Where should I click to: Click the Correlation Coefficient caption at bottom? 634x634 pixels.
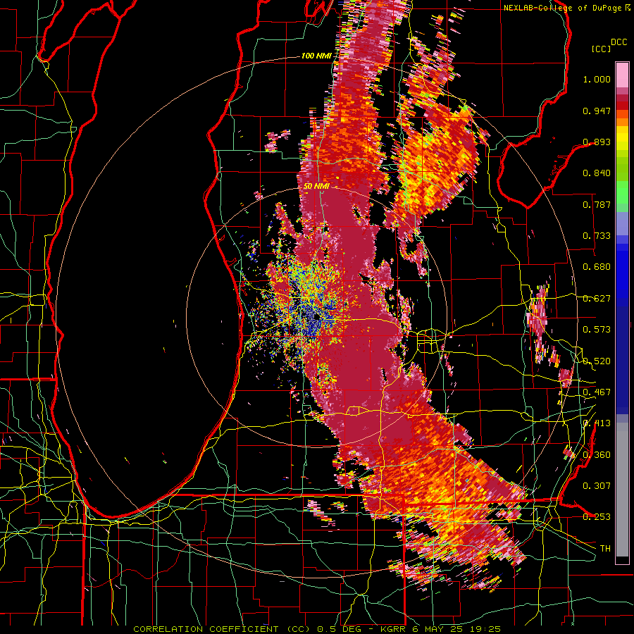317,629
